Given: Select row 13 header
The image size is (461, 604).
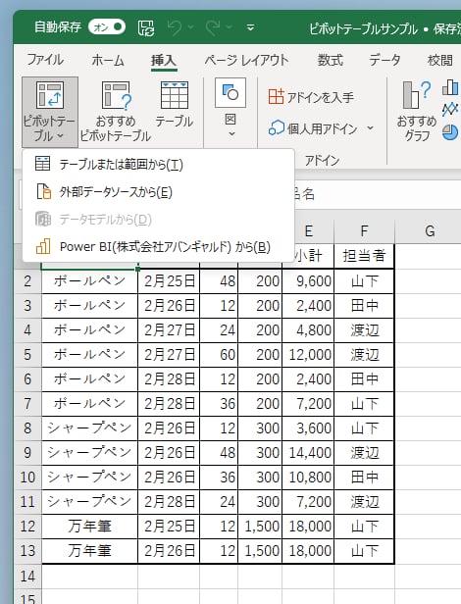Looking at the screenshot, I should click(x=27, y=550).
